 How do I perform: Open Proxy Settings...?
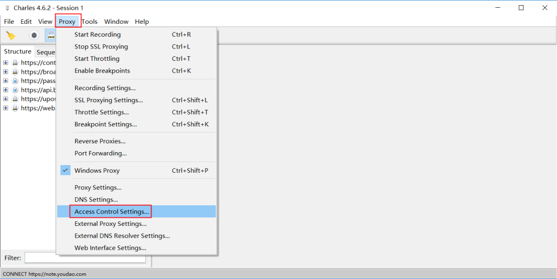click(136, 188)
